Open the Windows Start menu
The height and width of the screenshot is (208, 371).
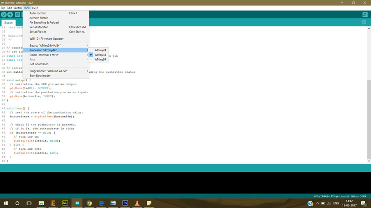6,203
